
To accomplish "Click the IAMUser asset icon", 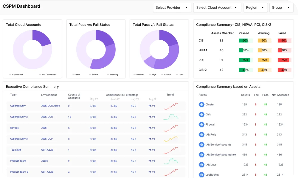I will point(201,165).
